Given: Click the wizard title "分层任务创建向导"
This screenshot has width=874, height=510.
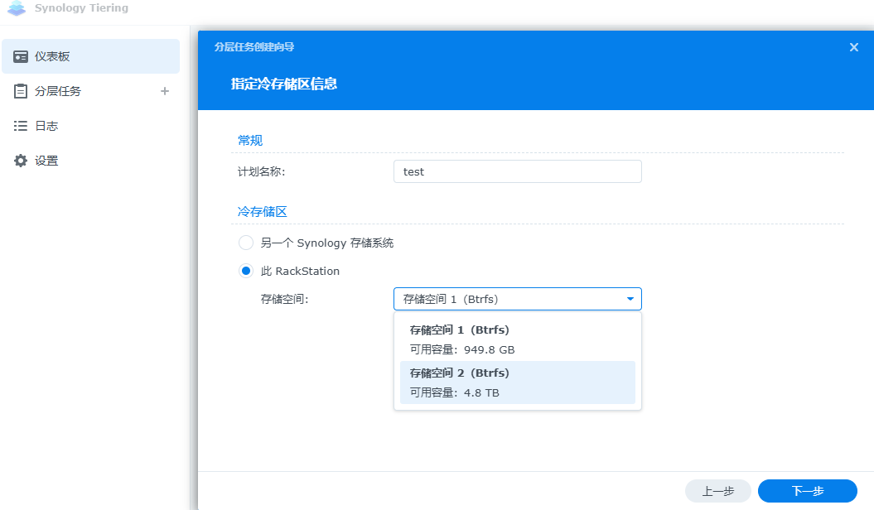Looking at the screenshot, I should point(254,47).
